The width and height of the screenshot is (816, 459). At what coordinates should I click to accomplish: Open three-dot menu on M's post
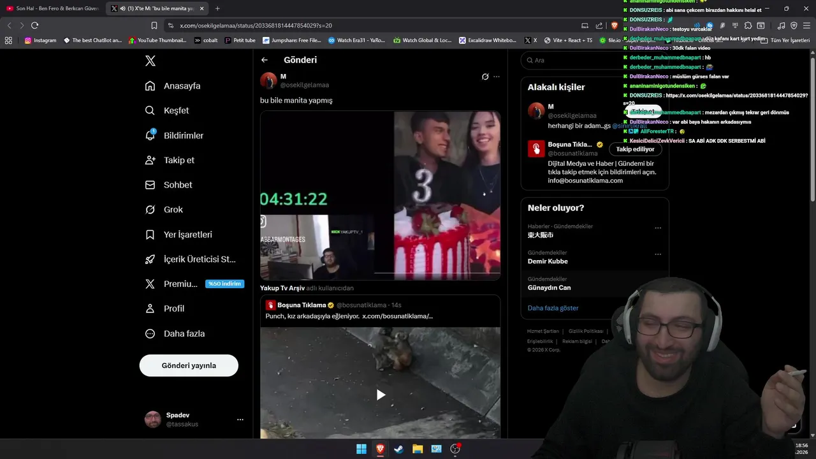497,76
